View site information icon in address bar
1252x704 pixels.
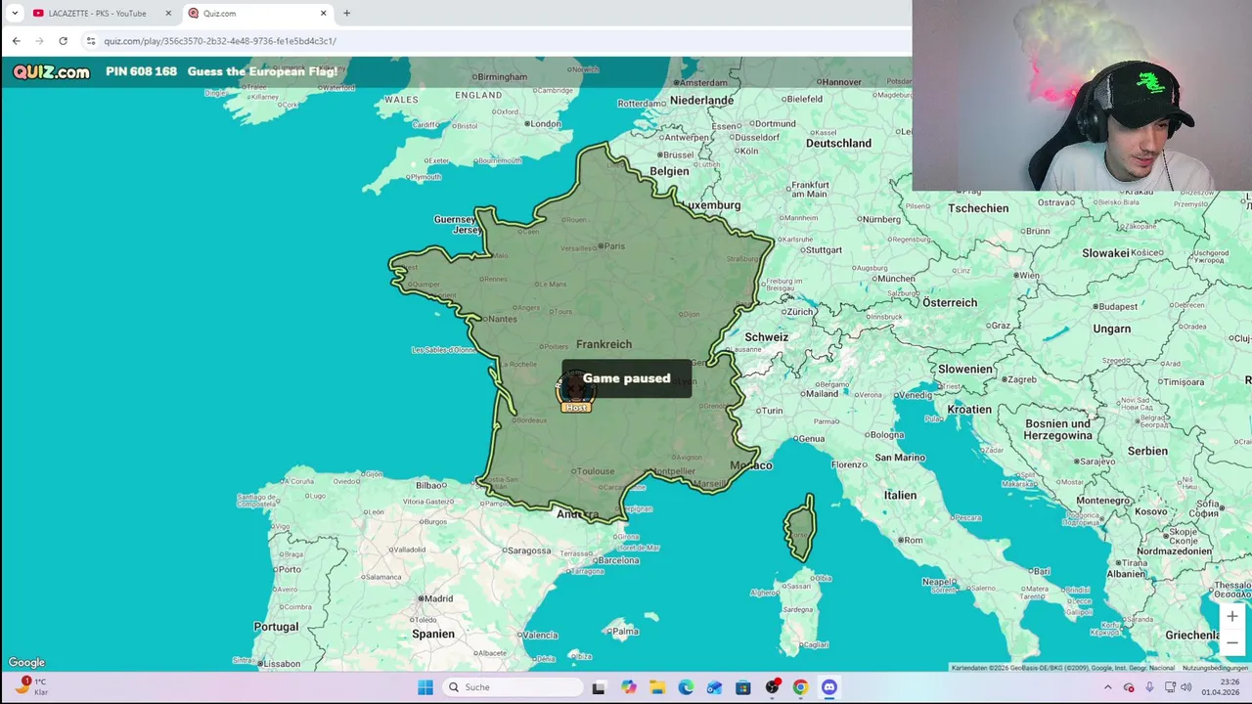point(90,40)
